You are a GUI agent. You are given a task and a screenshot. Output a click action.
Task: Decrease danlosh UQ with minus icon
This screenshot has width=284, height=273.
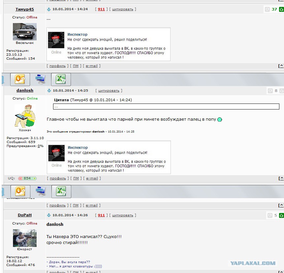[20, 178]
